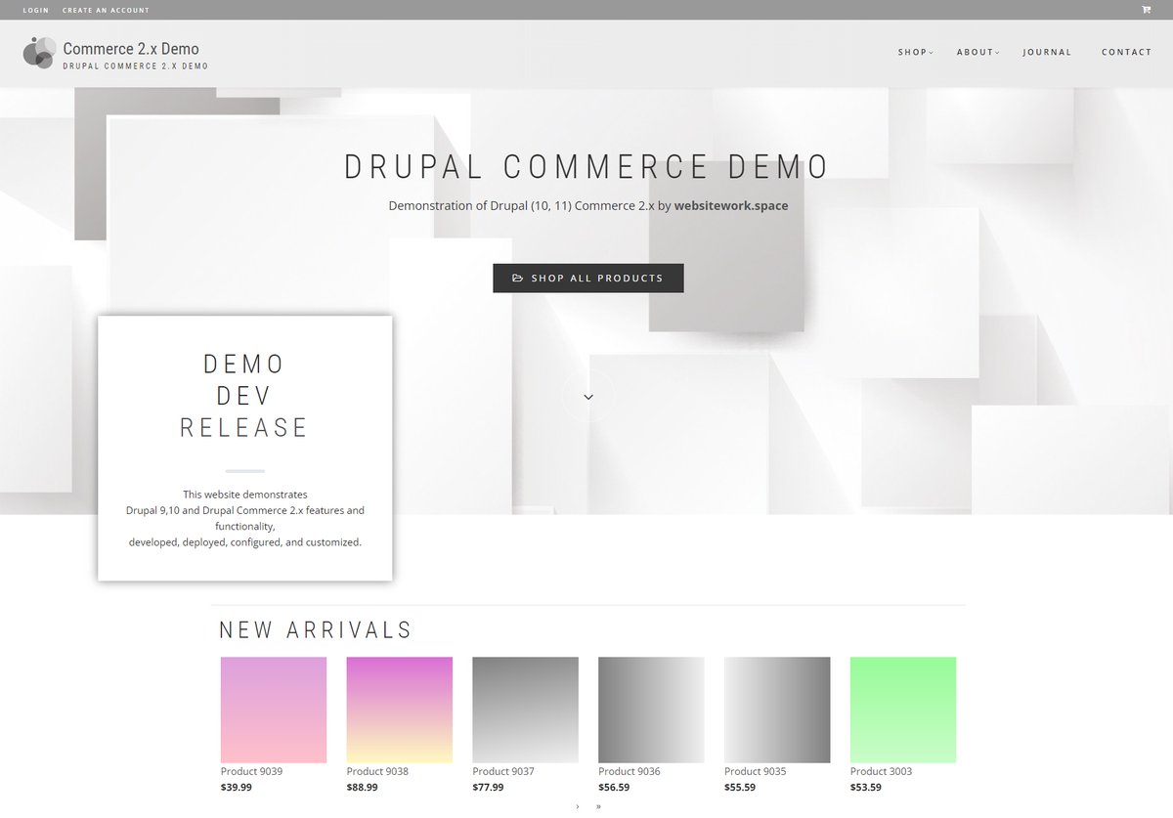This screenshot has height=818, width=1173.
Task: Click the SHOP ALL PRODUCTS button
Action: pos(587,278)
